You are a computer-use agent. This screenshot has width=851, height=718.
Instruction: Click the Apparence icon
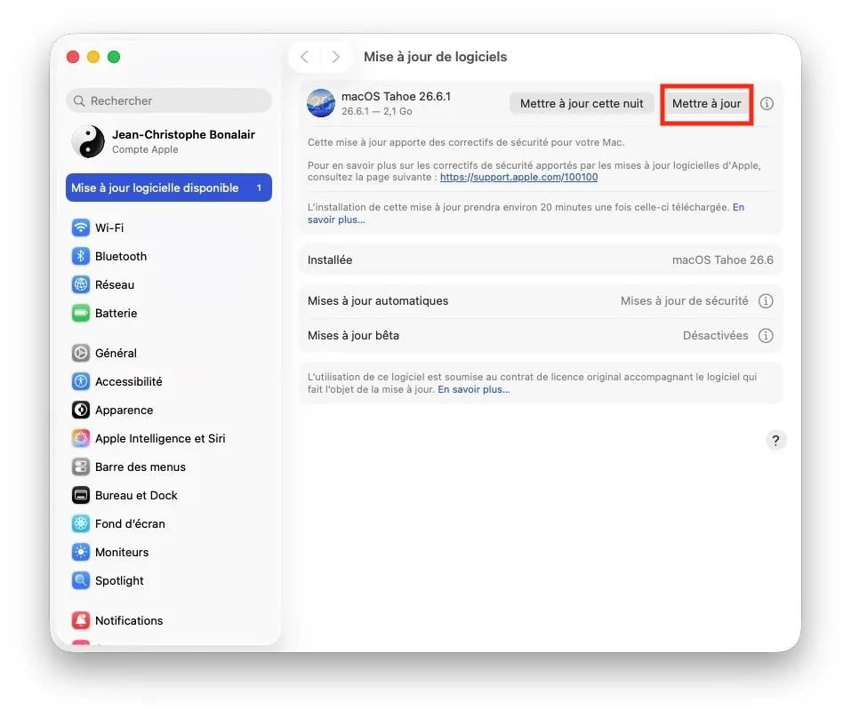(81, 410)
